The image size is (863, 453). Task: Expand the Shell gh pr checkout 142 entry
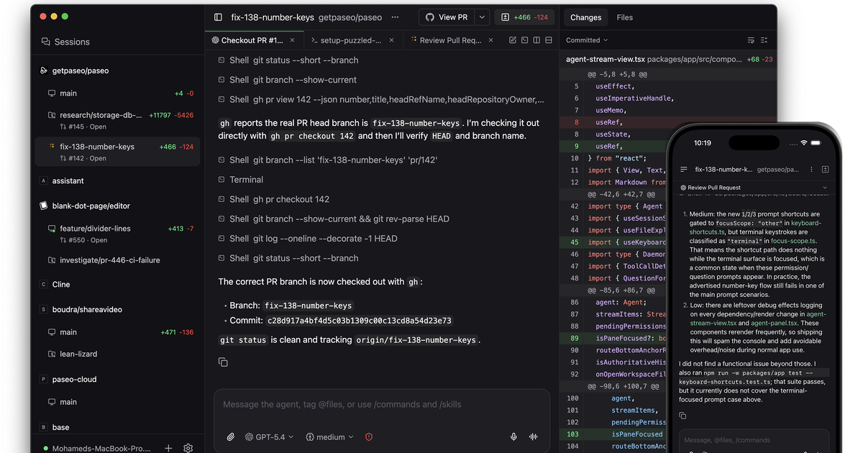coord(274,199)
